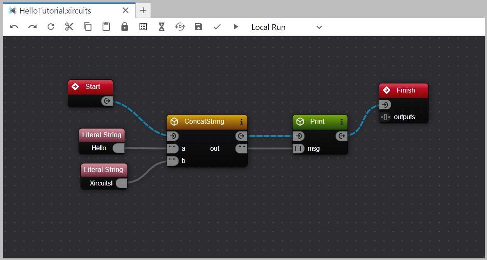Viewport: 487px width, 260px height.
Task: Undo the last canvas action
Action: (x=14, y=27)
